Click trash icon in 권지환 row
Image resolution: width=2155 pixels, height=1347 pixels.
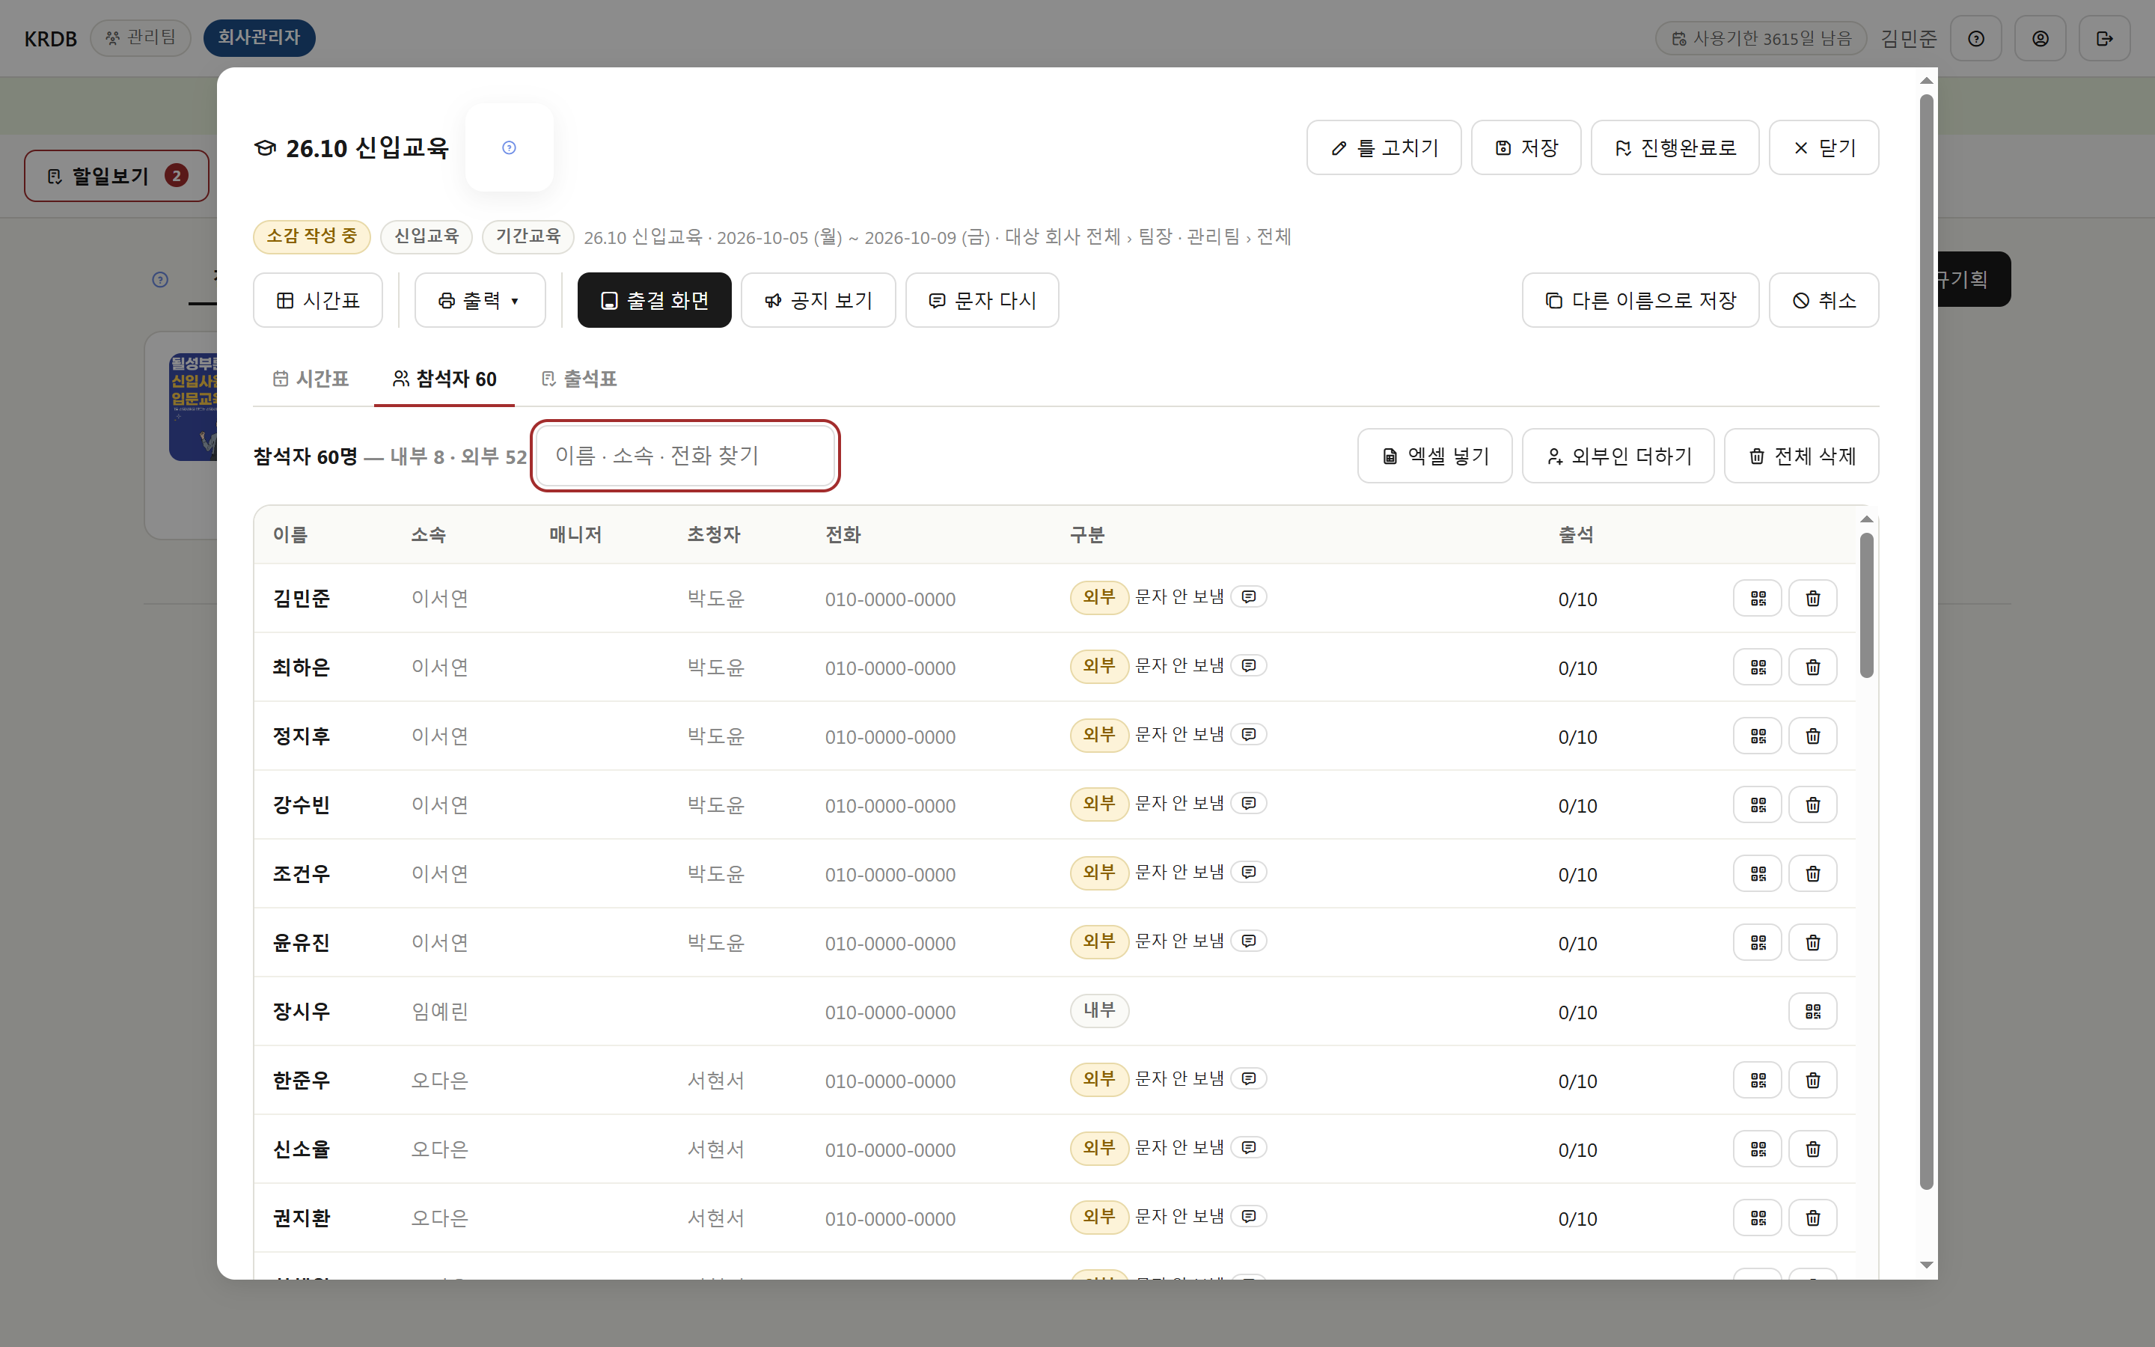tap(1812, 1218)
